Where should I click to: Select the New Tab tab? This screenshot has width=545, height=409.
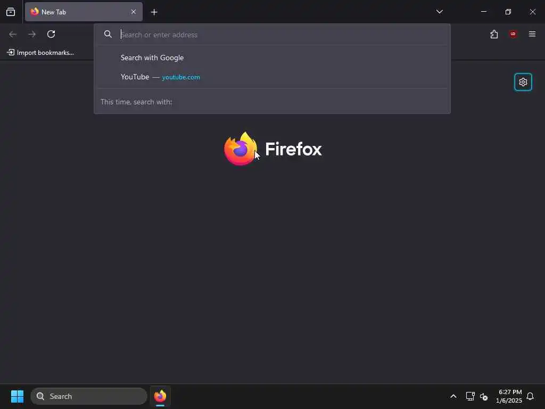[84, 12]
